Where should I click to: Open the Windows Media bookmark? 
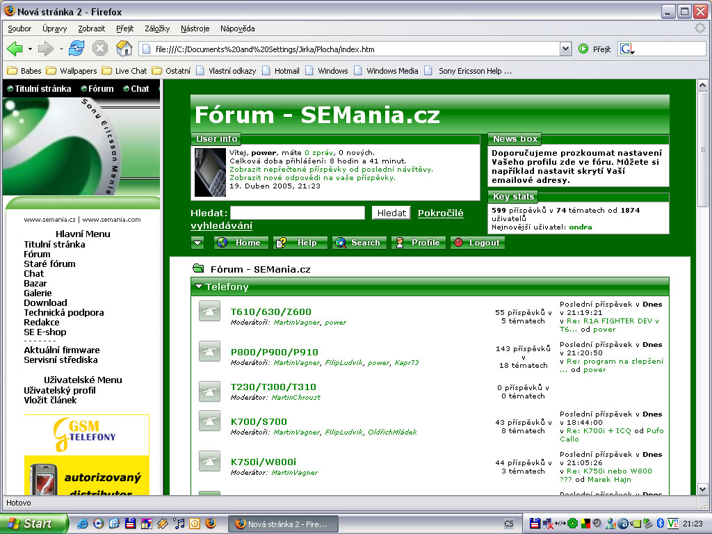pos(386,71)
